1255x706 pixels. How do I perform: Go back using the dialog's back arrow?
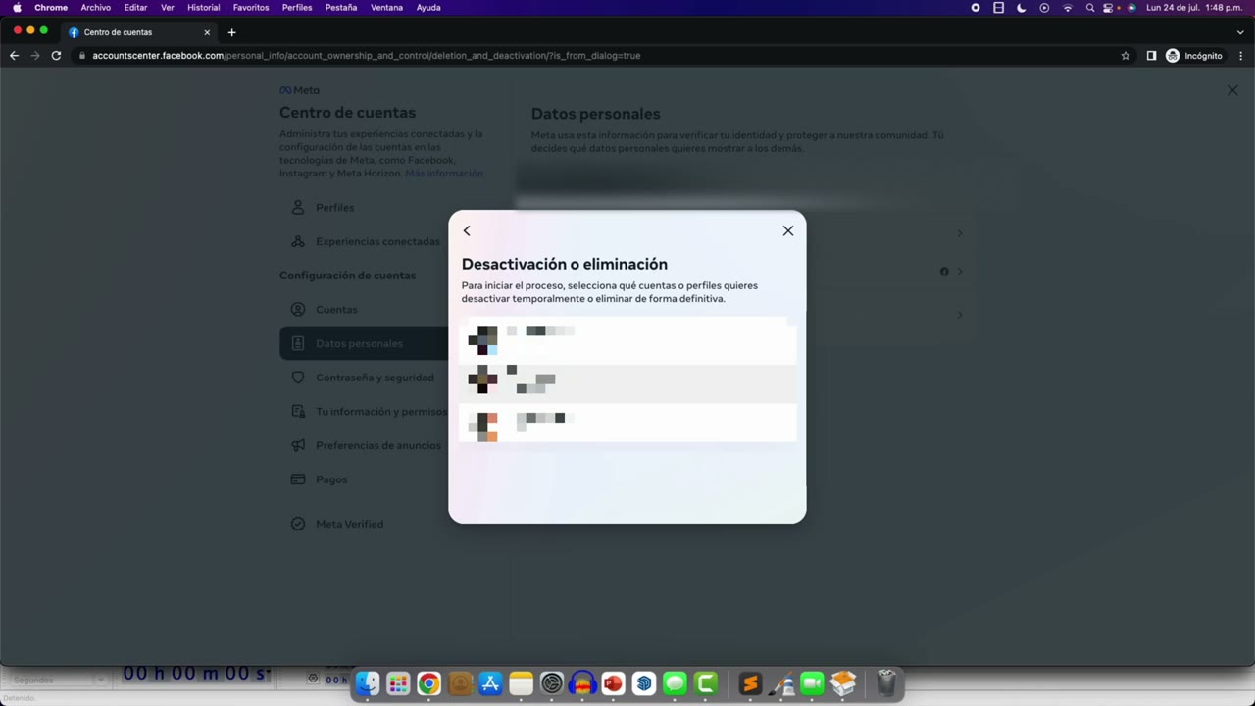(x=467, y=230)
